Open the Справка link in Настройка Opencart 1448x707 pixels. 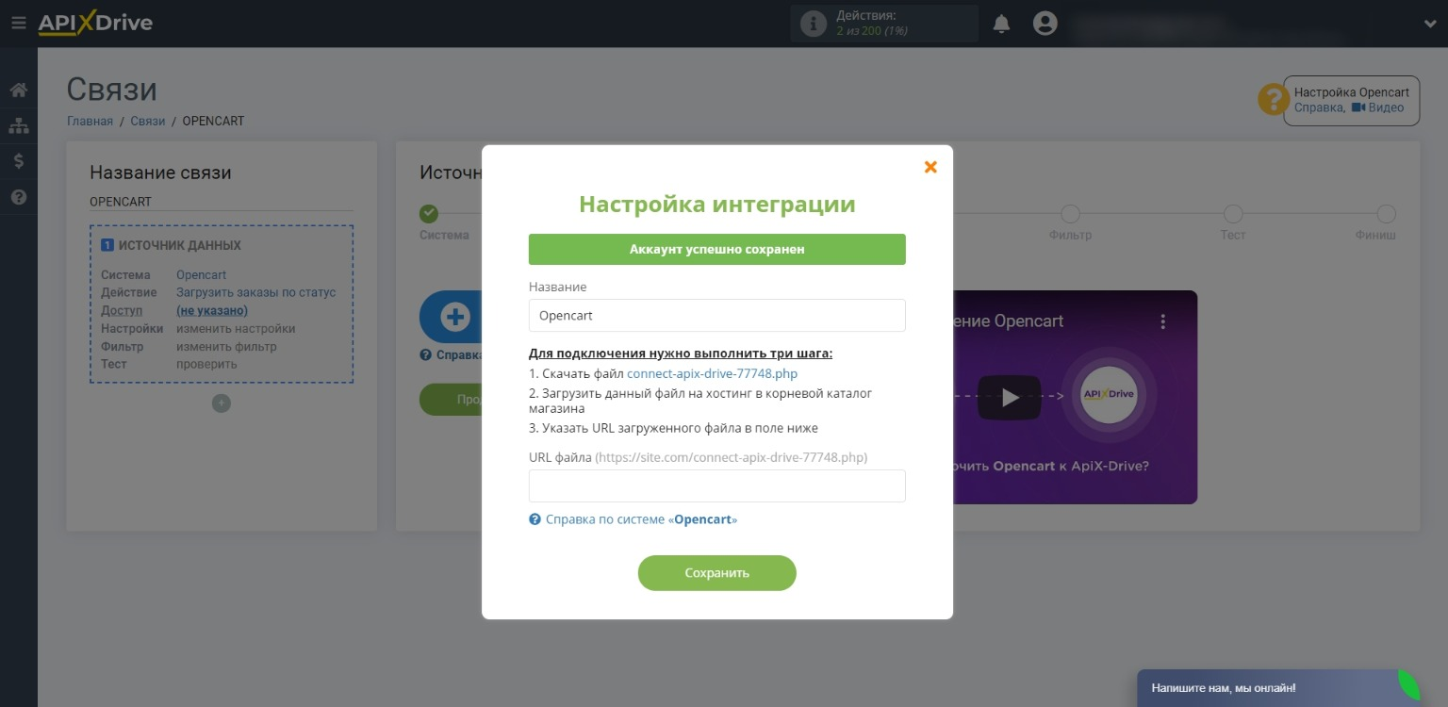click(1318, 107)
